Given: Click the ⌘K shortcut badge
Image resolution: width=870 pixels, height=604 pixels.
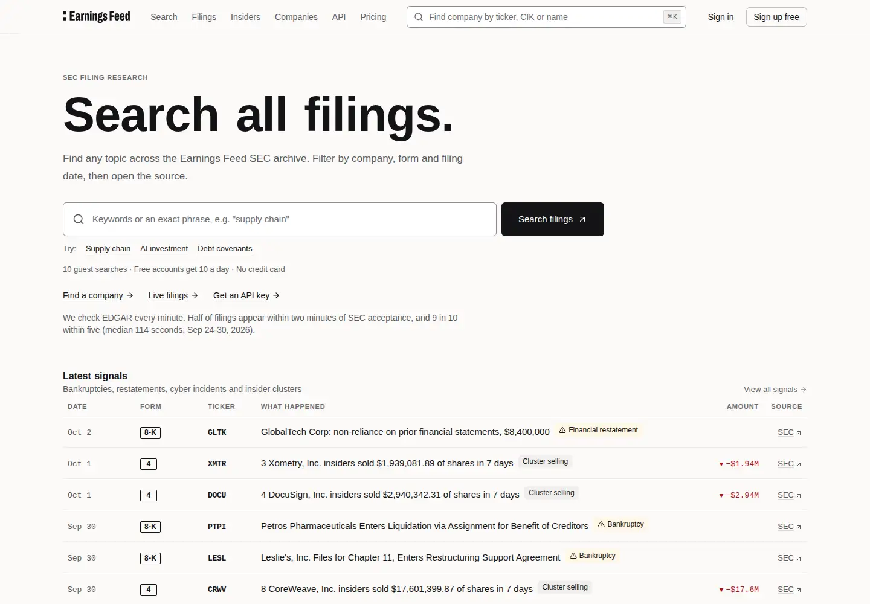Looking at the screenshot, I should tap(672, 17).
